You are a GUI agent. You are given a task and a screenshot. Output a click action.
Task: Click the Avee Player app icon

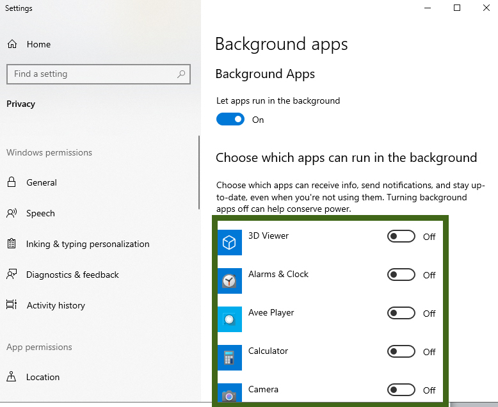pos(229,319)
